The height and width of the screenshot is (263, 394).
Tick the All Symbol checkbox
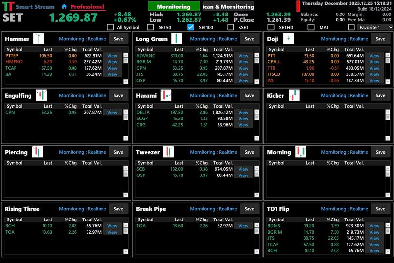110,27
